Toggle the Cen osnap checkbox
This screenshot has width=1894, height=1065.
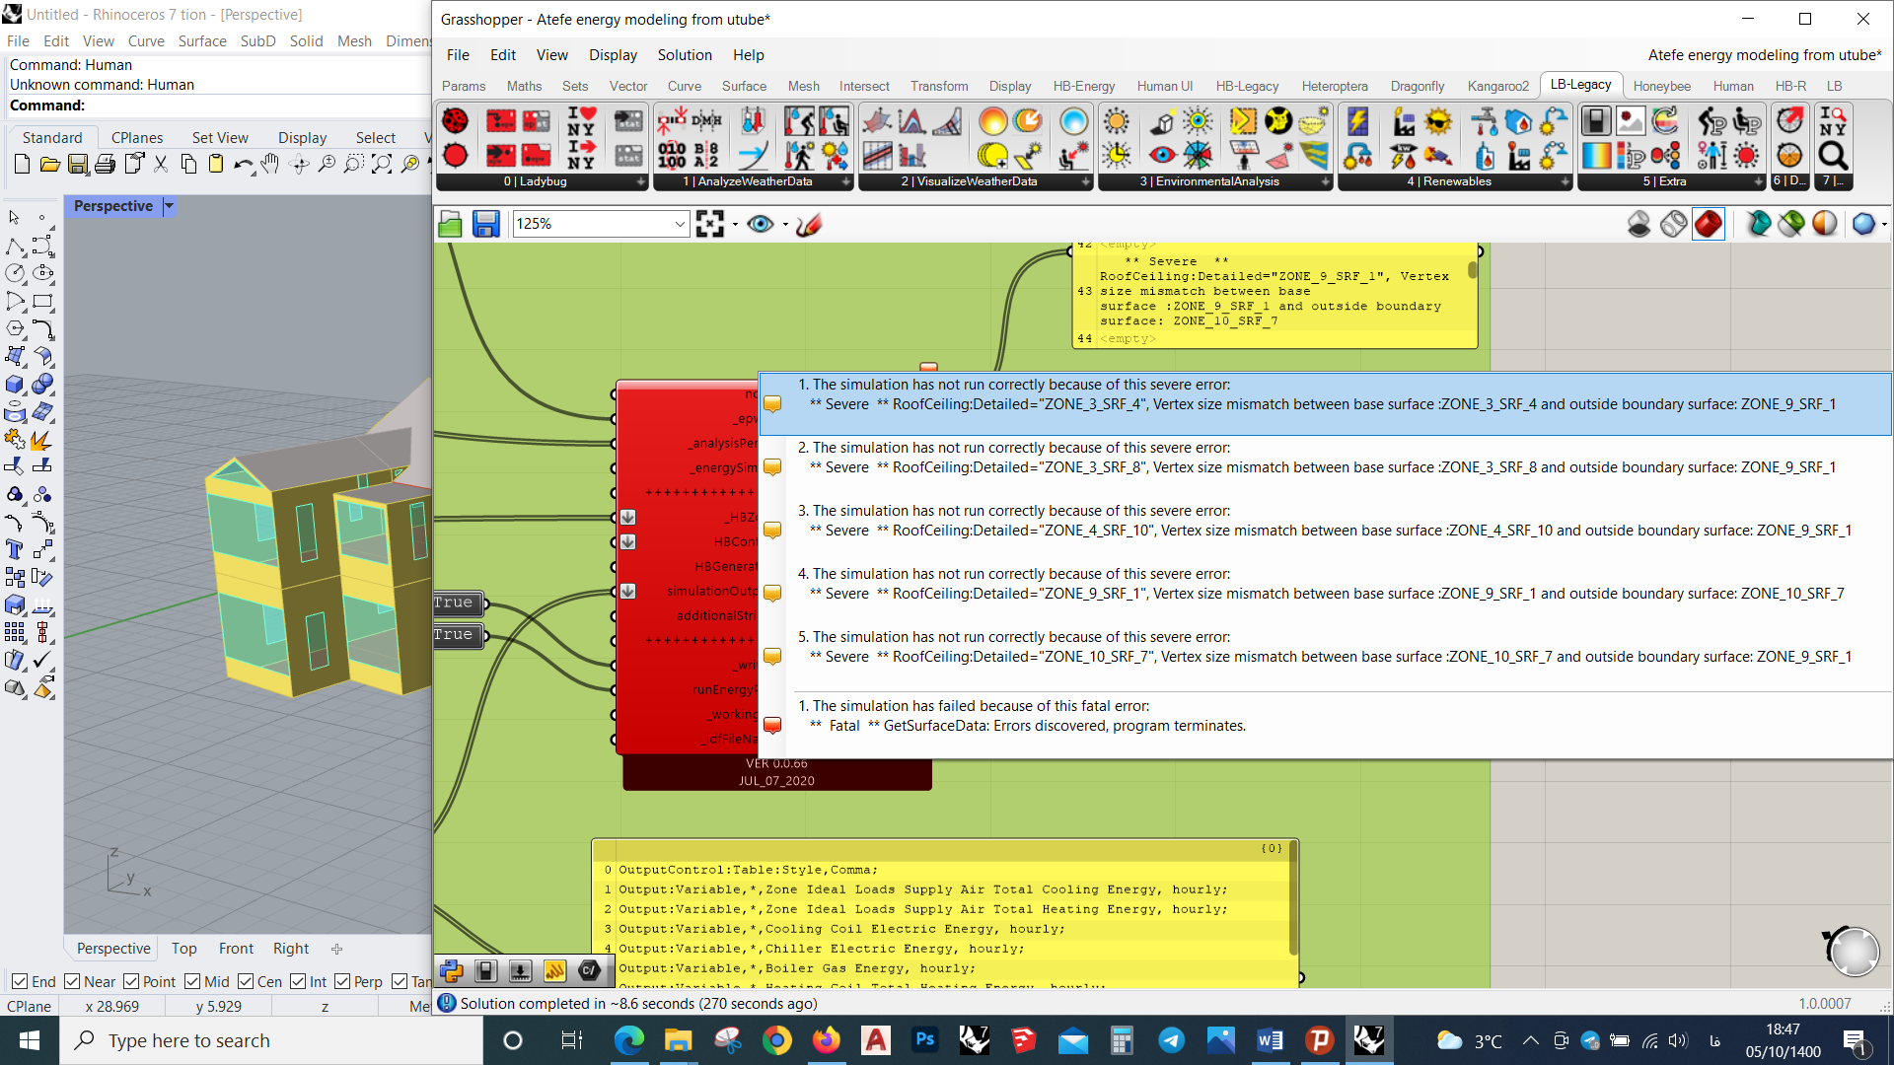246,982
